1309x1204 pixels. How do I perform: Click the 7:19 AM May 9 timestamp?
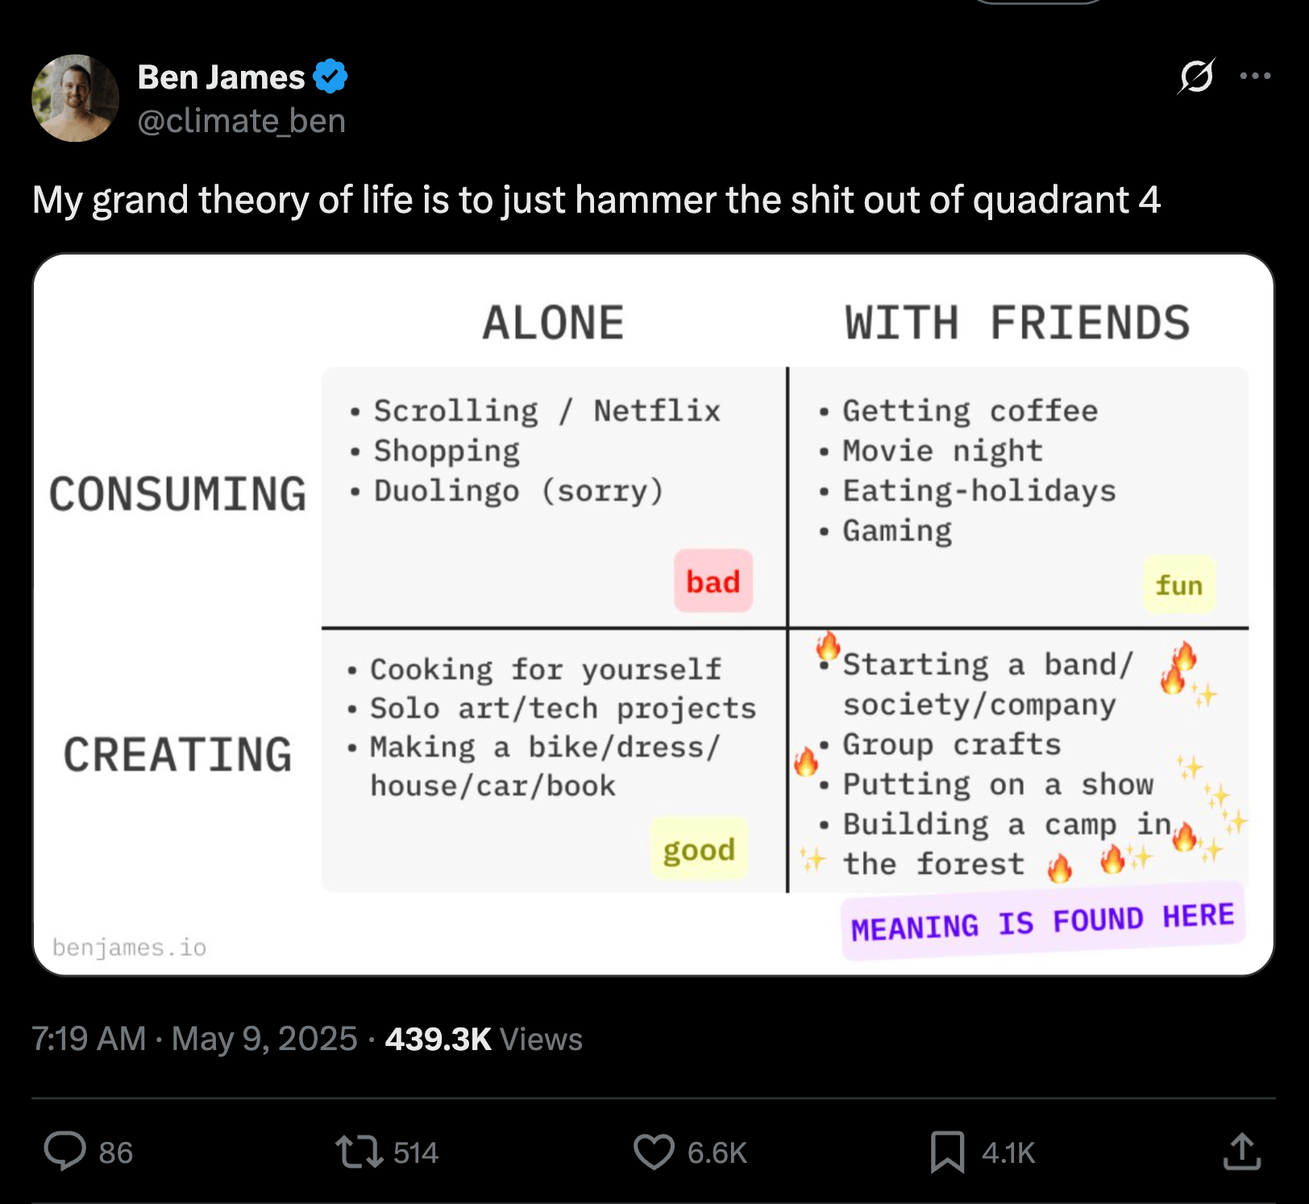point(193,1039)
